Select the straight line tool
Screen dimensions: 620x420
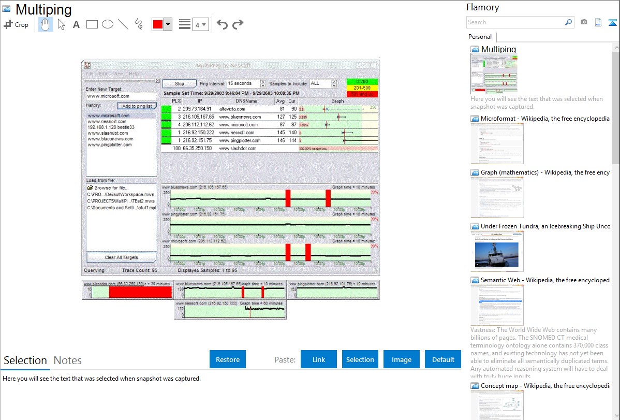pyautogui.click(x=123, y=24)
